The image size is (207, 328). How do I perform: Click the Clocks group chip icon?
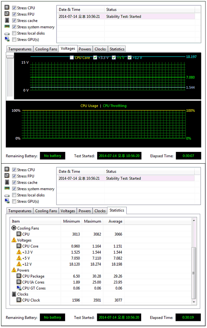pos(14,294)
